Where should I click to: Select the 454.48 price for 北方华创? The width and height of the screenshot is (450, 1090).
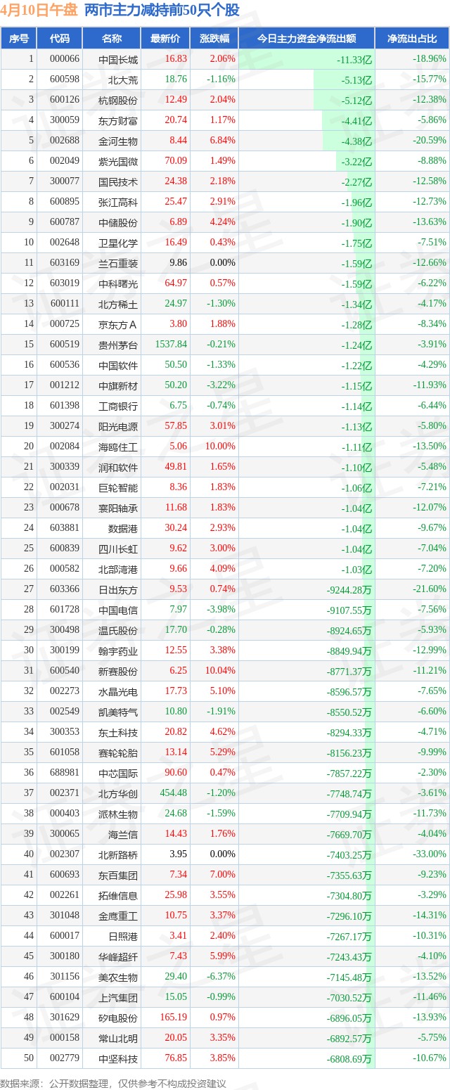(174, 793)
